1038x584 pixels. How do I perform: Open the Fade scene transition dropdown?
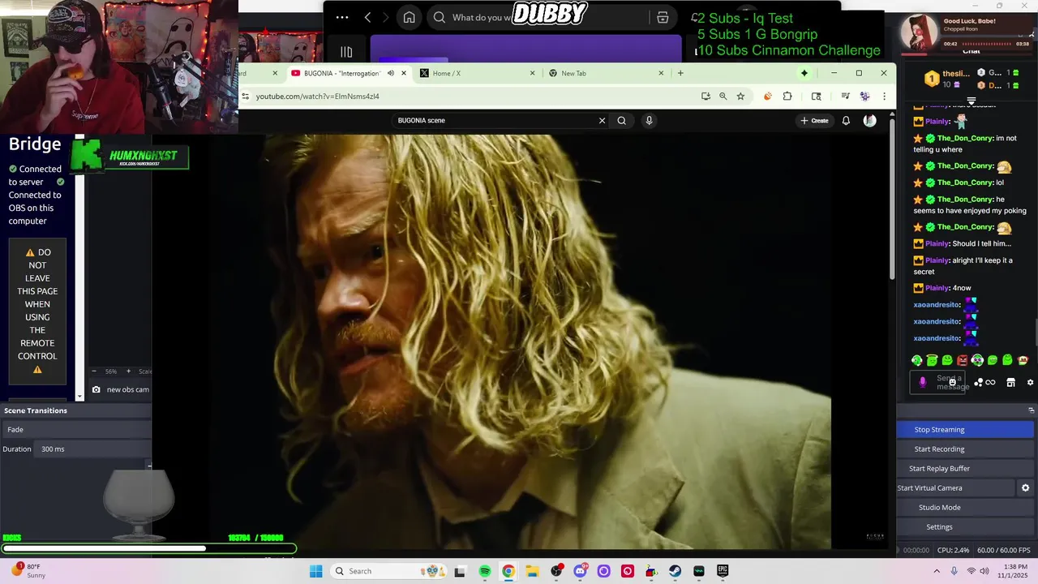pyautogui.click(x=78, y=430)
